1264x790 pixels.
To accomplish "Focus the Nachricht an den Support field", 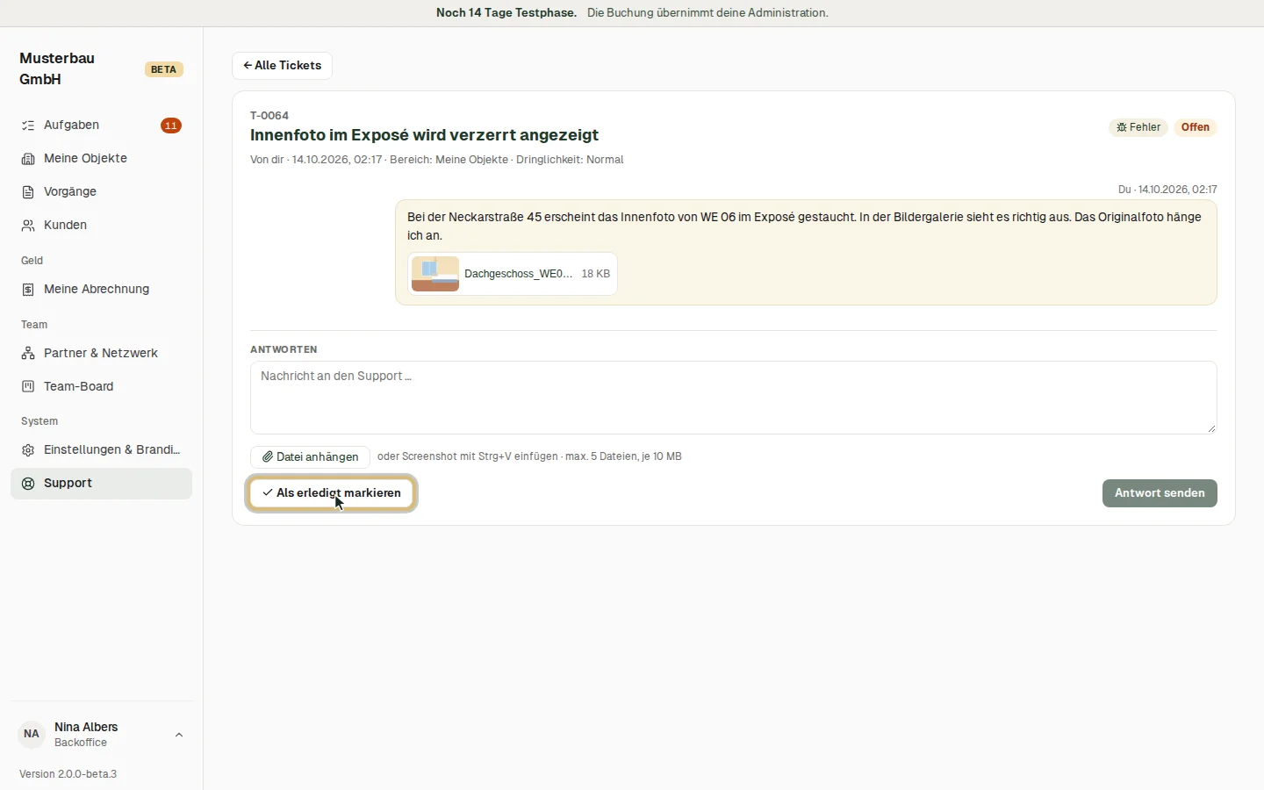I will pos(734,398).
